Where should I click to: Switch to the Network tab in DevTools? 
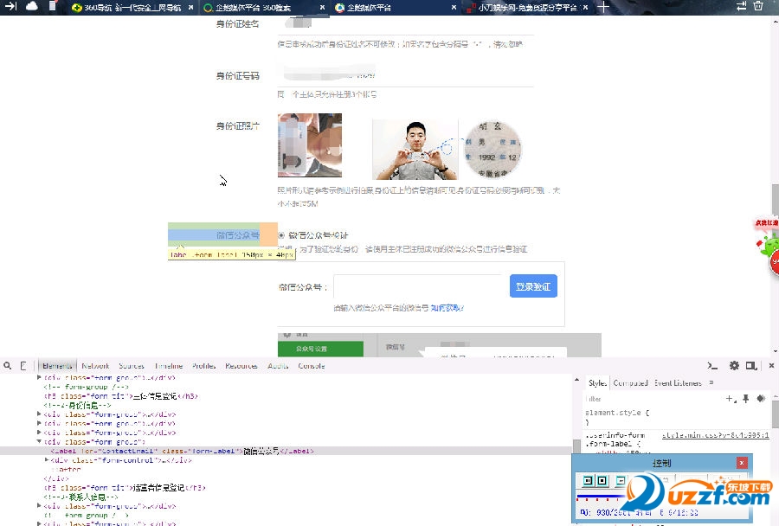(x=93, y=365)
